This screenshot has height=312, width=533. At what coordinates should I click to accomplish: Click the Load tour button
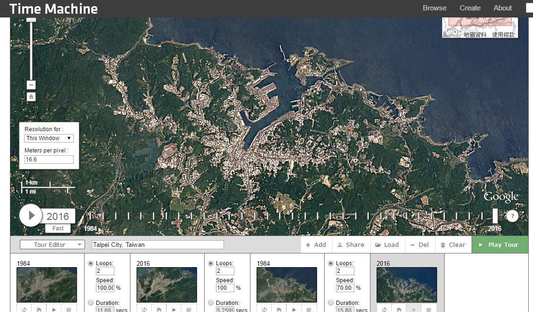387,245
